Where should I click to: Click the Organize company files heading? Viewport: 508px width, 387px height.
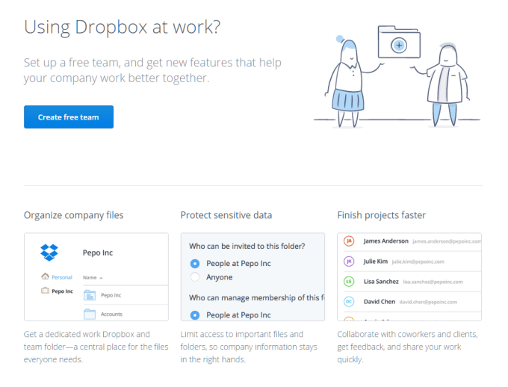(73, 215)
